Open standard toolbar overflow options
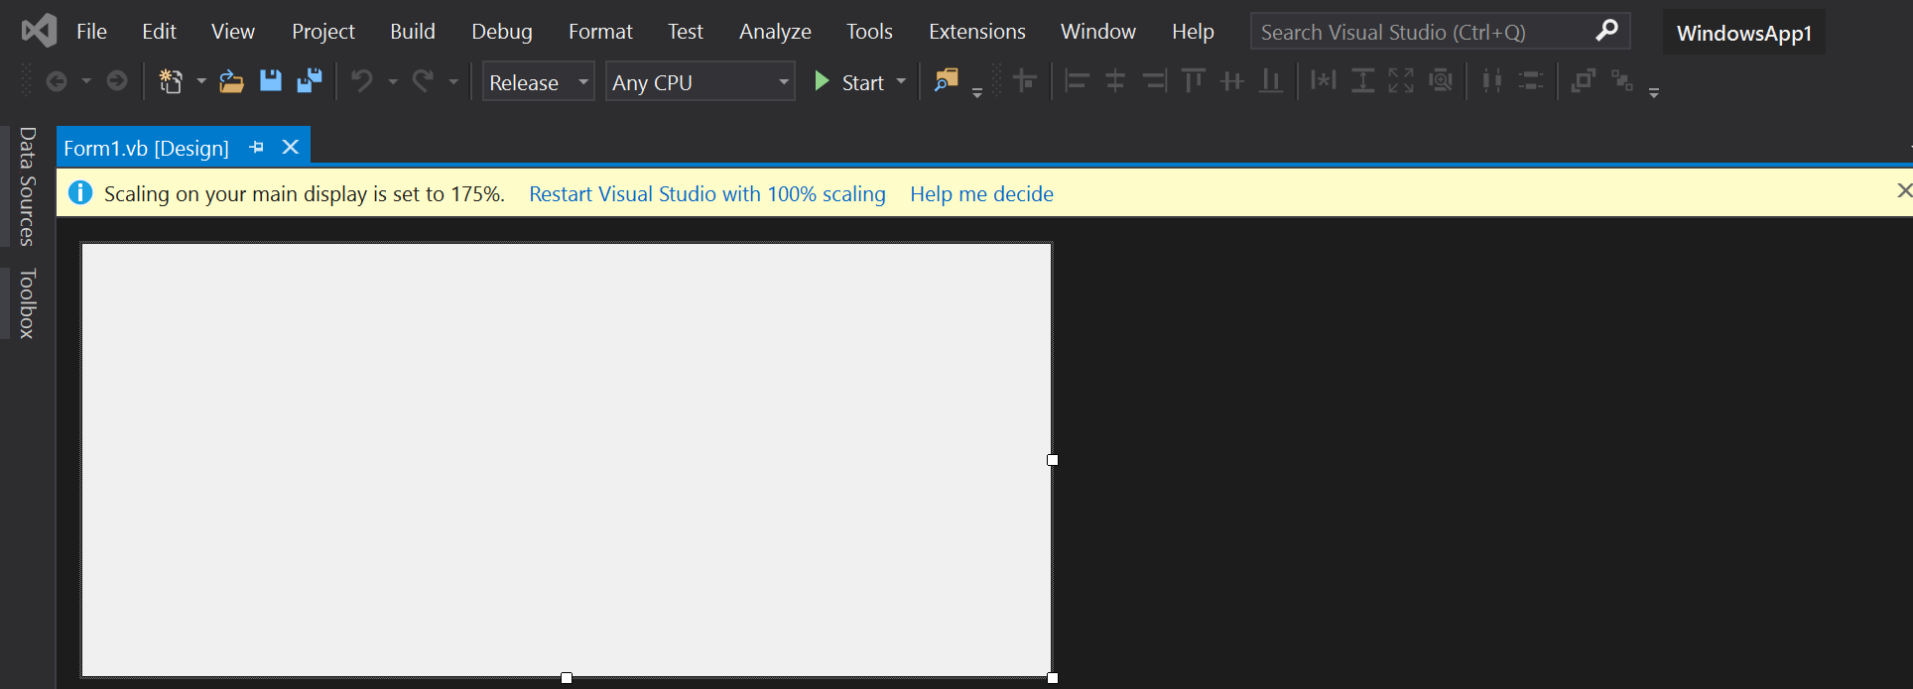 tap(977, 92)
